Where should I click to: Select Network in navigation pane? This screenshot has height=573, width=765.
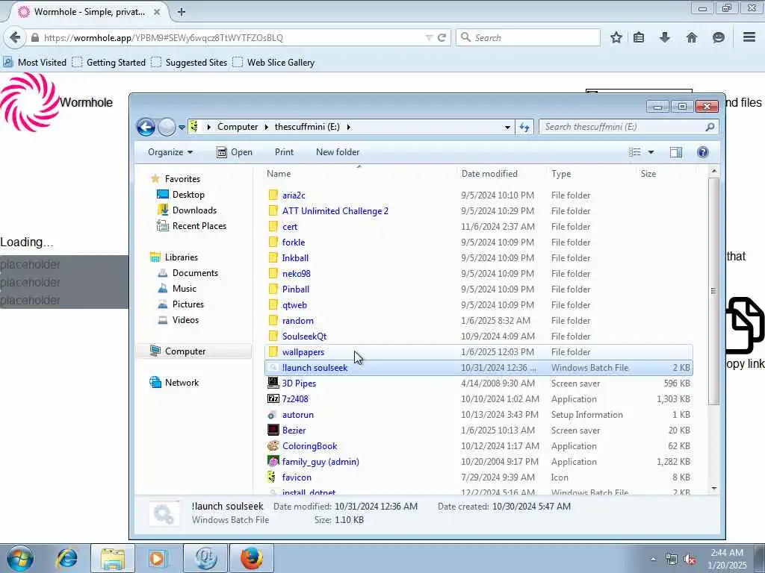(x=174, y=383)
